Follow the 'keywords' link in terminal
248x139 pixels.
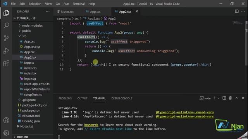point(91,125)
